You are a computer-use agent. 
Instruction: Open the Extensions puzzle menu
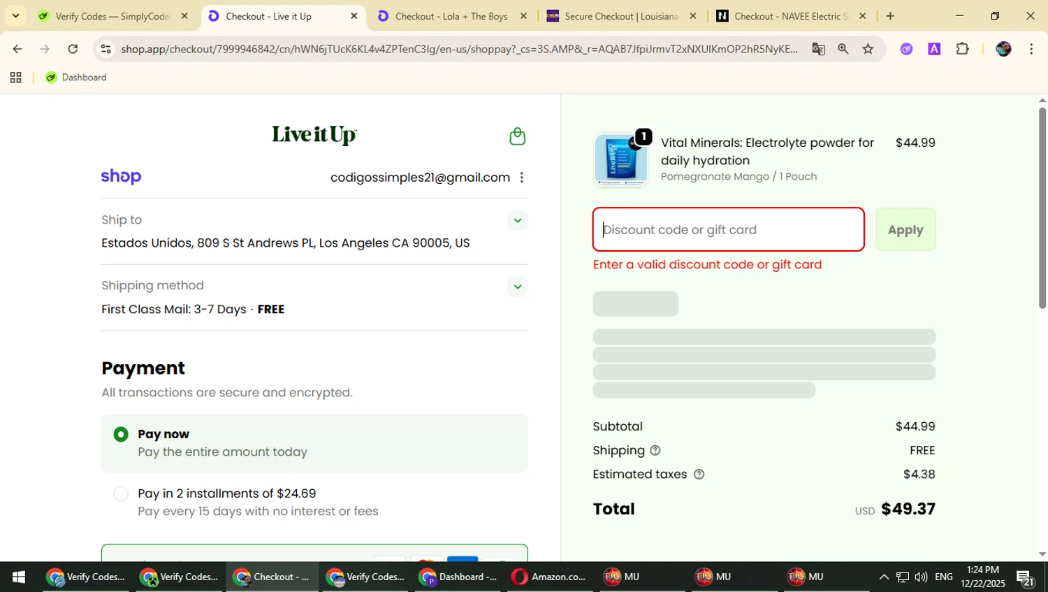tap(962, 49)
